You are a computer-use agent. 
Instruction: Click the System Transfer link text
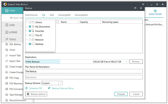pos(155,14)
